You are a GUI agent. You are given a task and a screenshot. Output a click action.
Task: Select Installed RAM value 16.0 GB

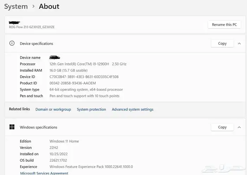(68, 70)
